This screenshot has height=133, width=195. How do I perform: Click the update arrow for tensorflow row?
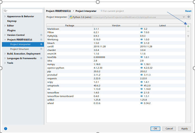[x=141, y=93]
